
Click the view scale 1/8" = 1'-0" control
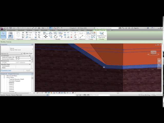point(40,93)
